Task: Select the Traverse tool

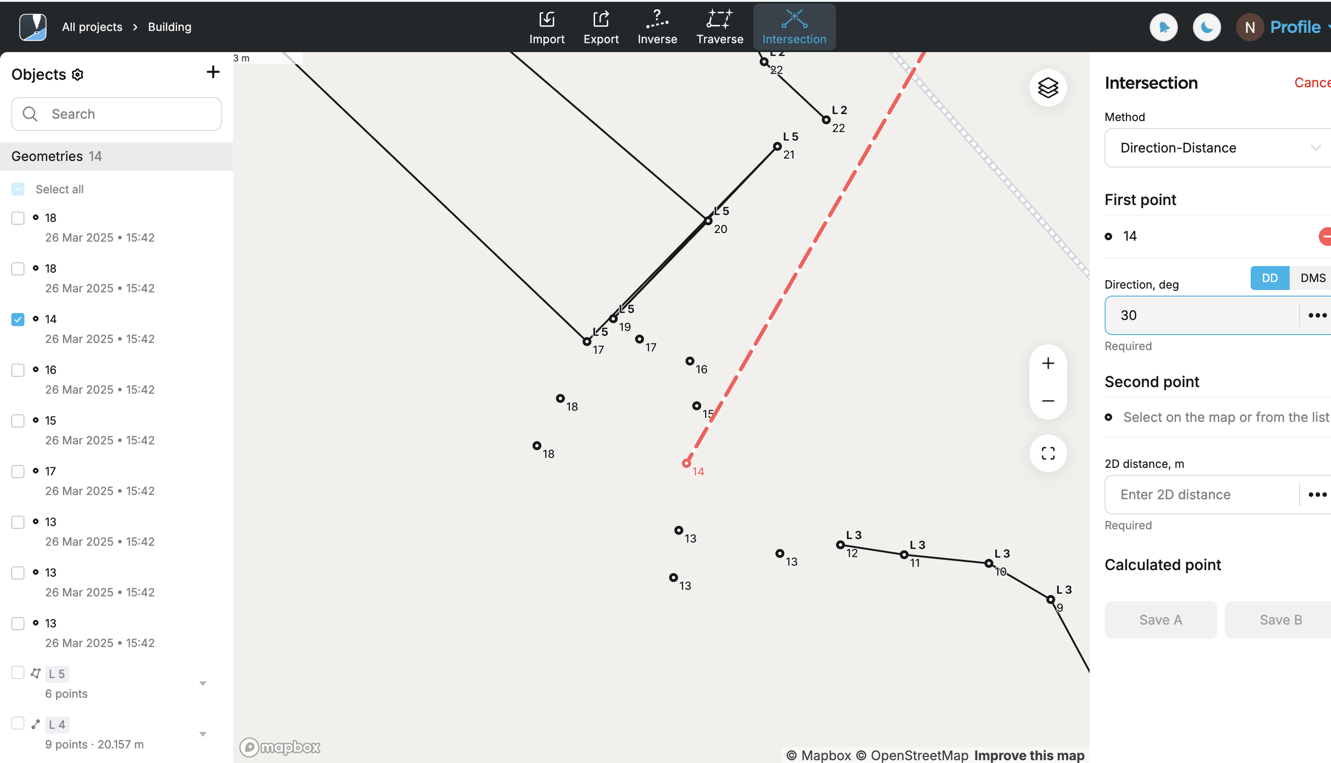Action: 720,27
